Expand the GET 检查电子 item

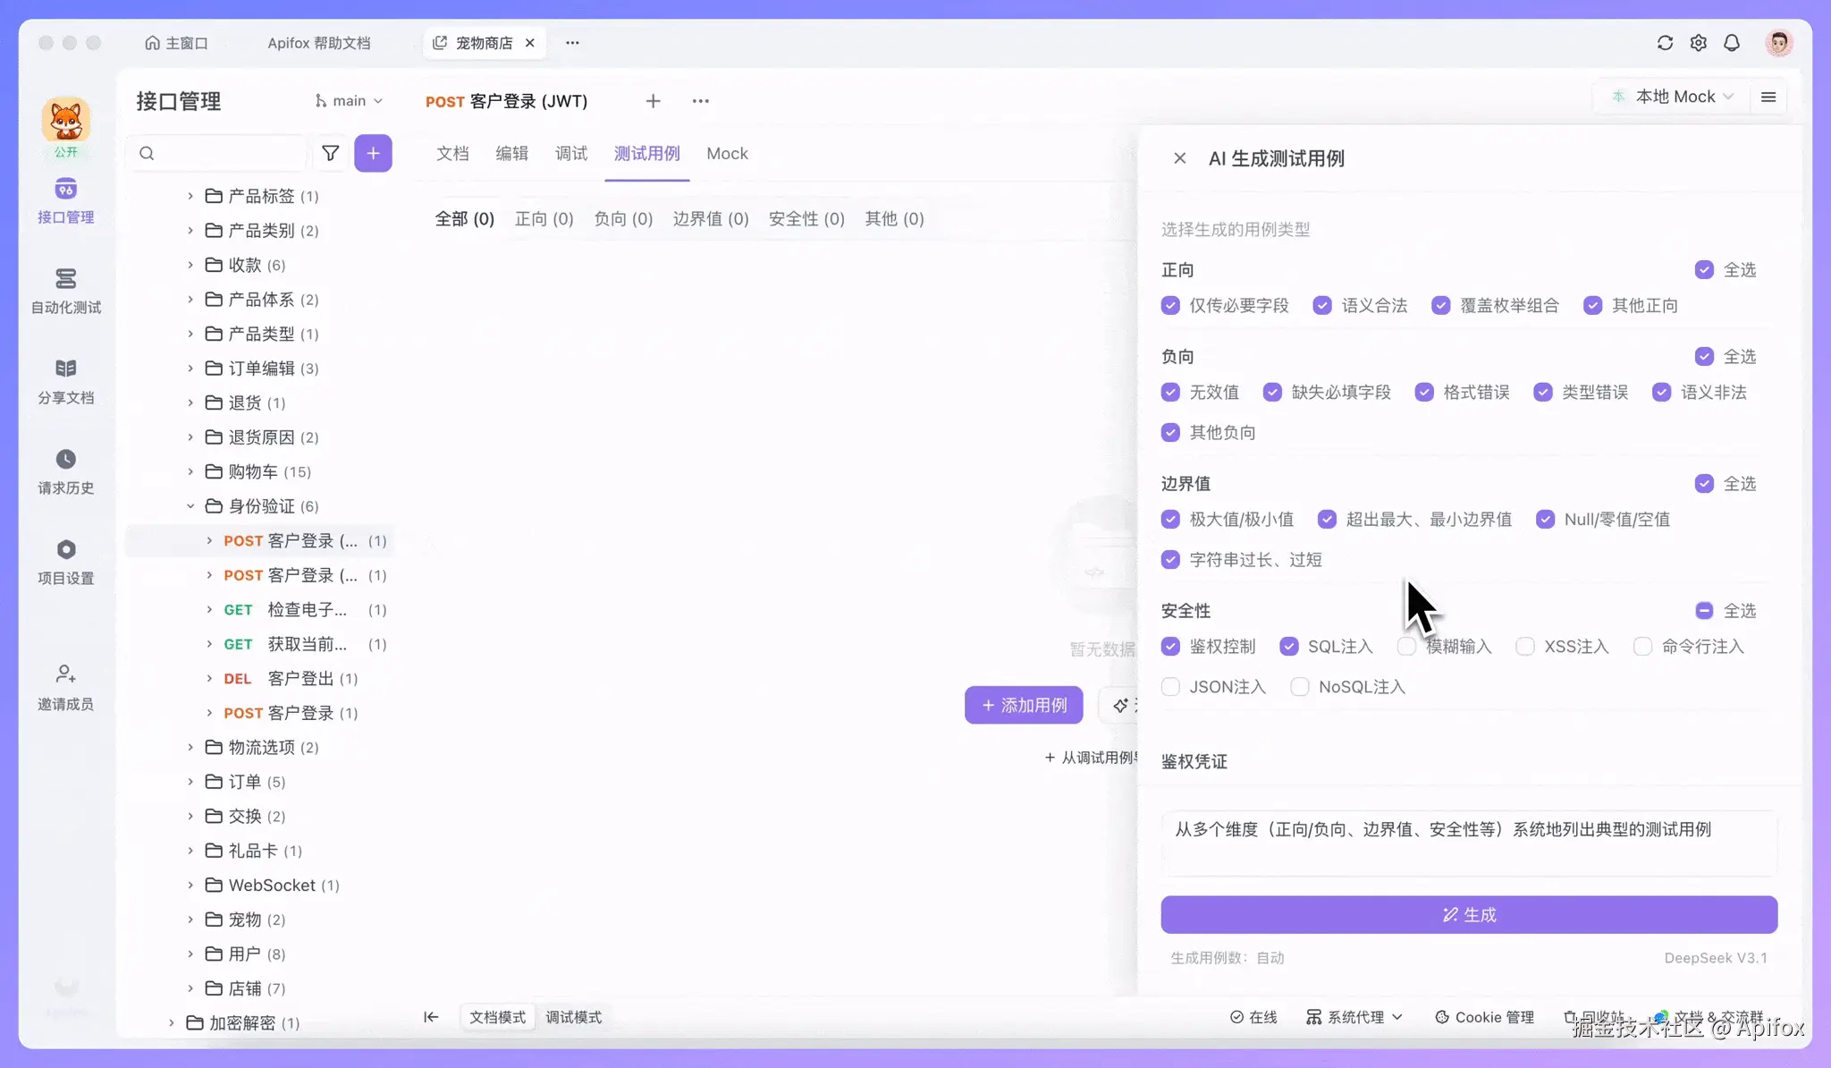coord(209,610)
